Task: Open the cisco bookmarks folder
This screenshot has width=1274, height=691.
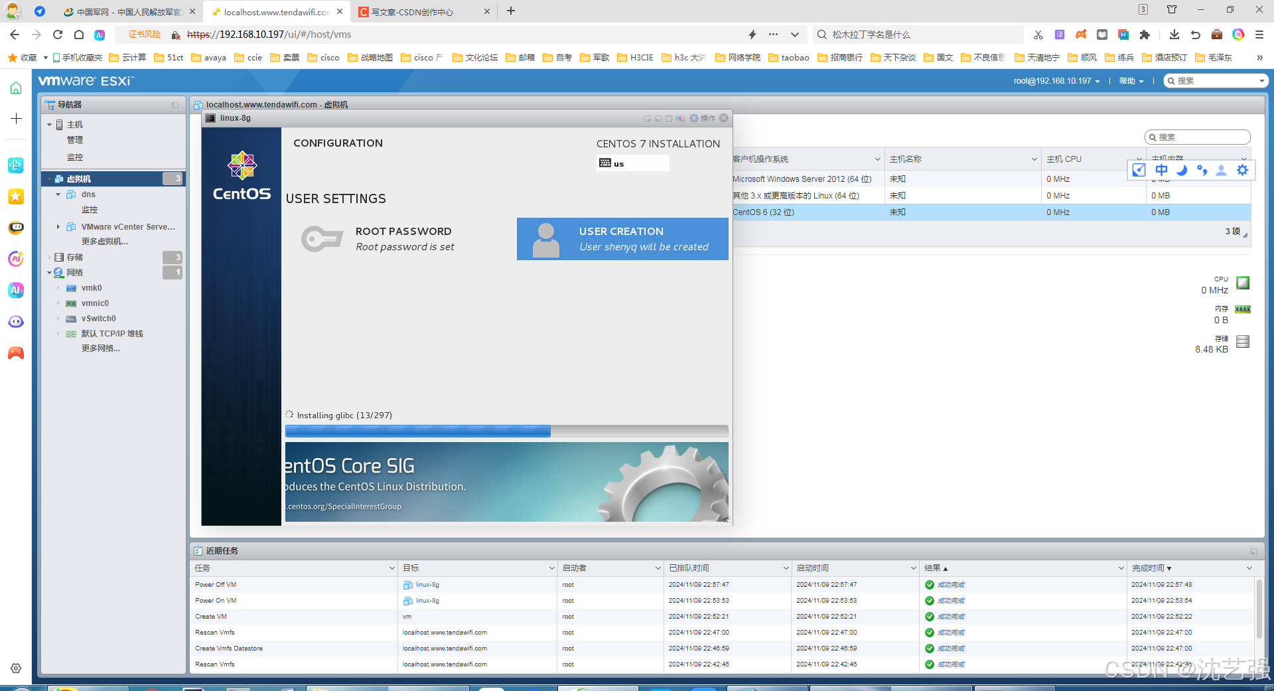Action: pyautogui.click(x=323, y=58)
